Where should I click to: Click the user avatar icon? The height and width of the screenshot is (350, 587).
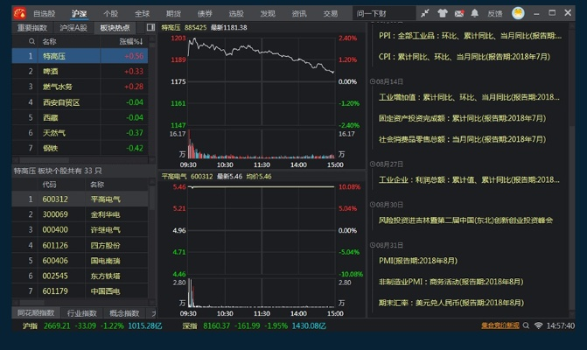(518, 13)
